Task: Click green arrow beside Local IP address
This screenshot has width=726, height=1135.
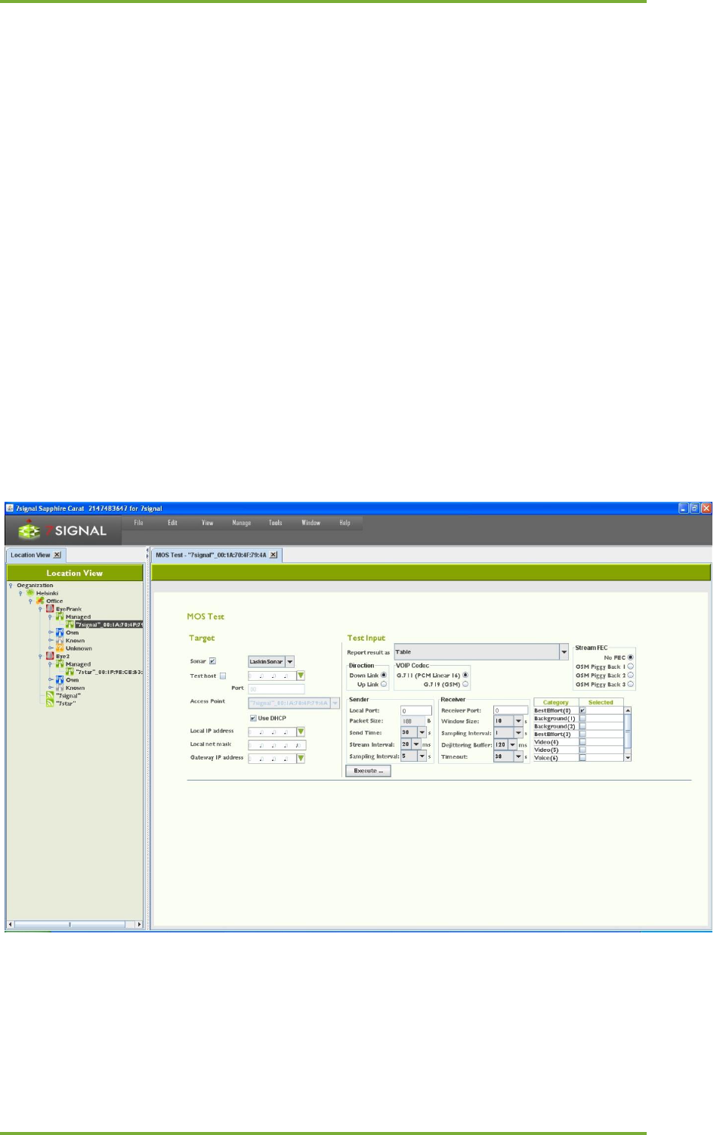Action: tap(301, 731)
